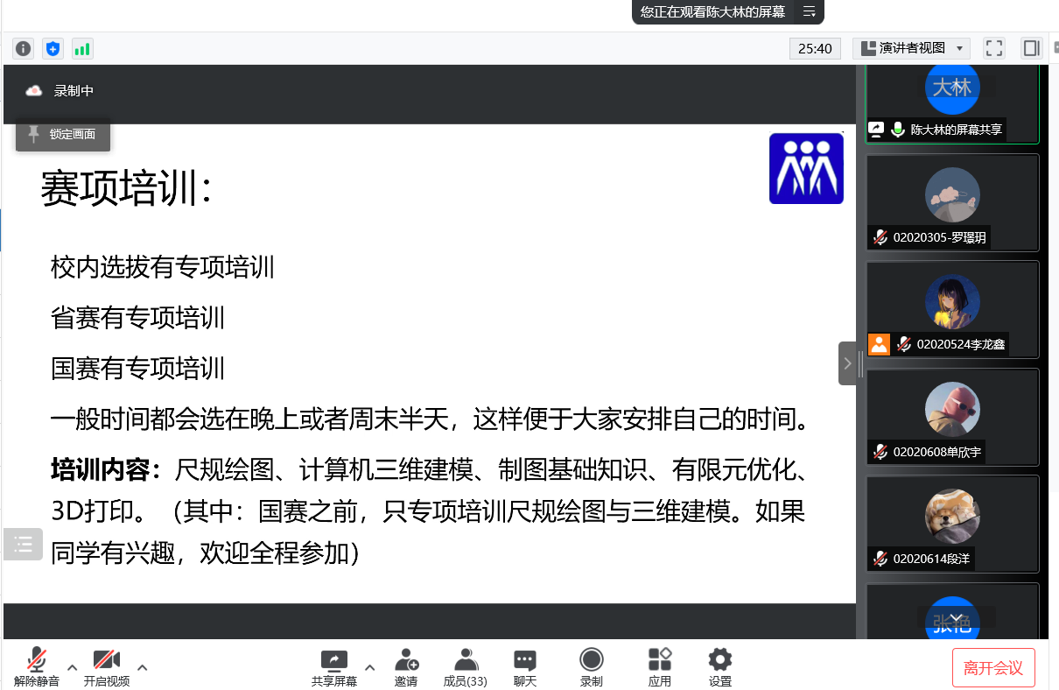Open the blue security shield icon
The width and height of the screenshot is (1059, 690).
click(x=53, y=49)
